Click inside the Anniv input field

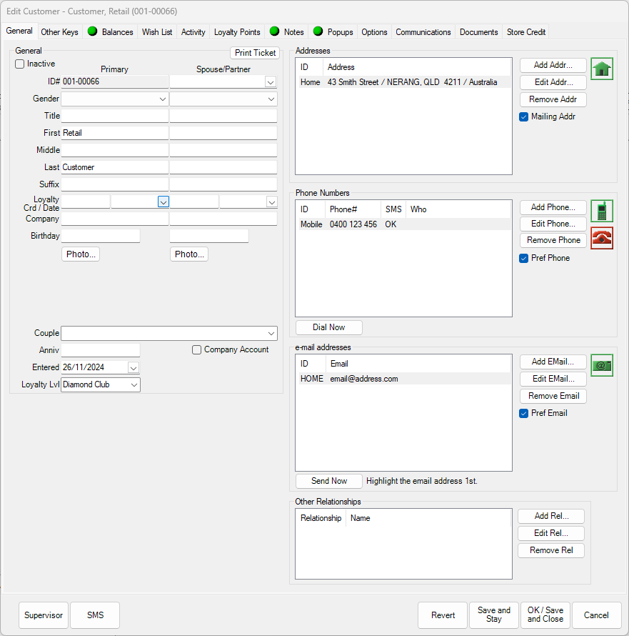pyautogui.click(x=100, y=349)
